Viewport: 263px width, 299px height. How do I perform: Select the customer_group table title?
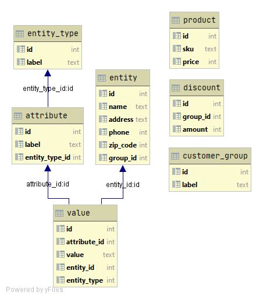[x=215, y=156]
